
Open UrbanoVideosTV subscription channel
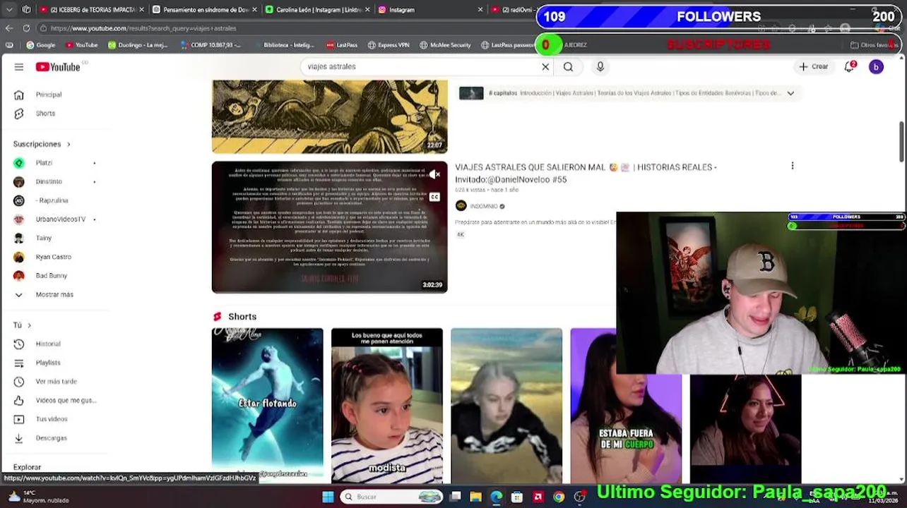click(x=60, y=219)
